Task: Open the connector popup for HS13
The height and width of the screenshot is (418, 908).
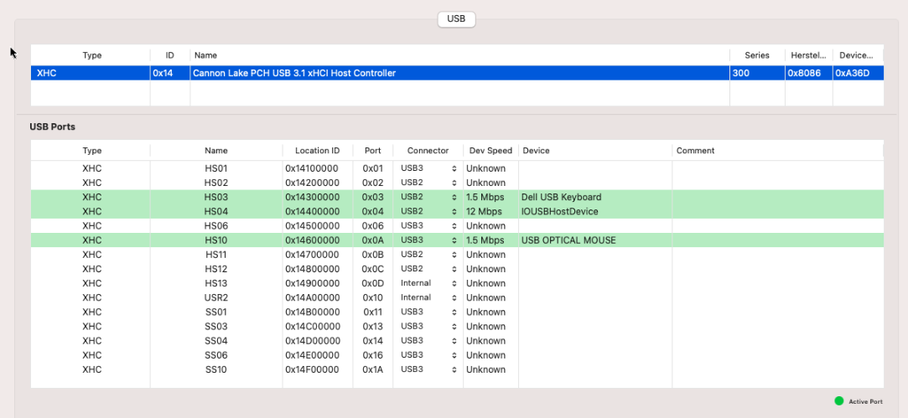Action: (428, 283)
